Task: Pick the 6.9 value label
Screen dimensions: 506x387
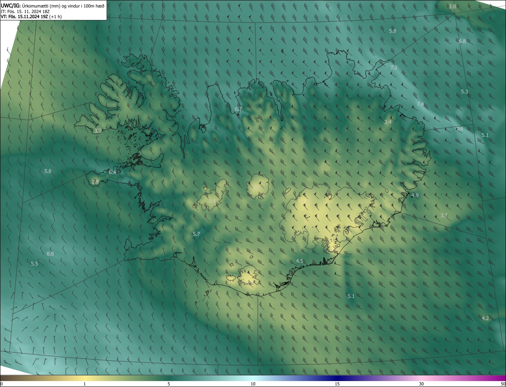Action: [x=50, y=254]
